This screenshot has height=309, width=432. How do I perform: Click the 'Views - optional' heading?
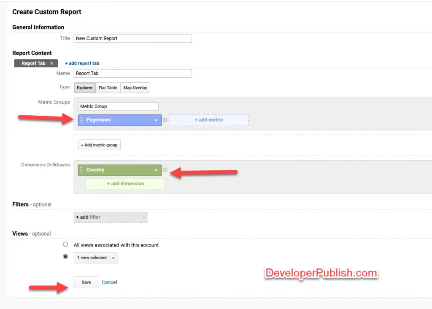31,234
